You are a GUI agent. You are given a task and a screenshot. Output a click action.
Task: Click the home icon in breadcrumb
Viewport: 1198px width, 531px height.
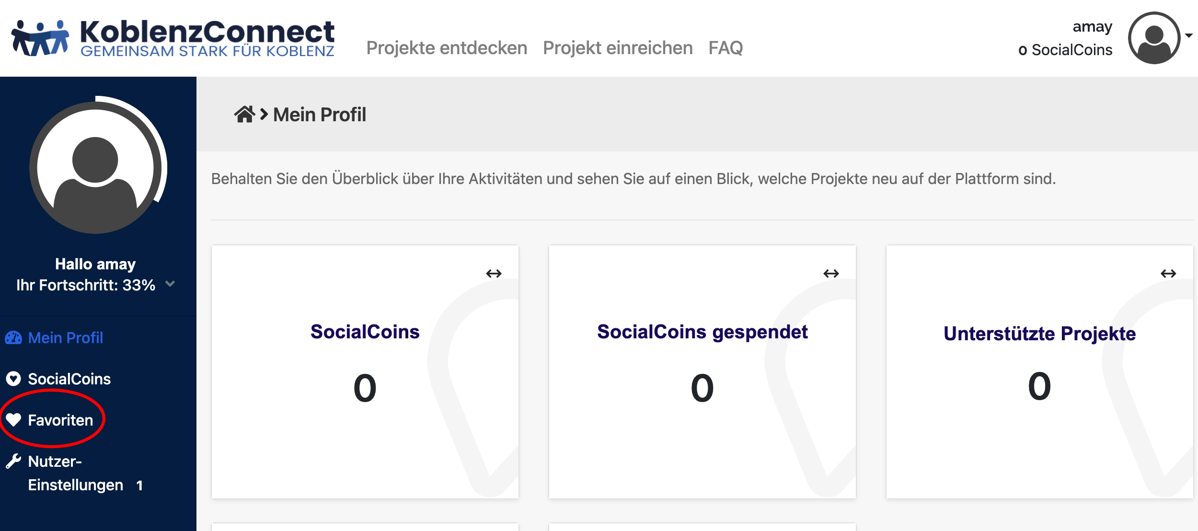(x=244, y=115)
